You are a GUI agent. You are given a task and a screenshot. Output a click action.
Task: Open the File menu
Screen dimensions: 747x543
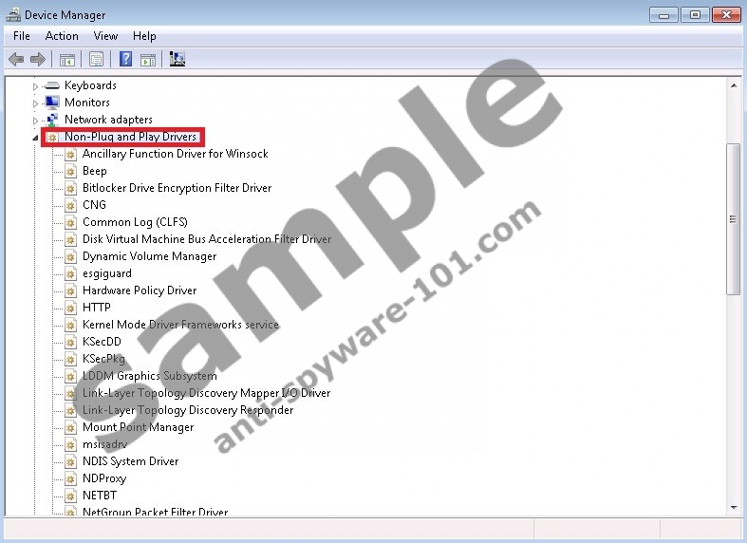pos(21,36)
